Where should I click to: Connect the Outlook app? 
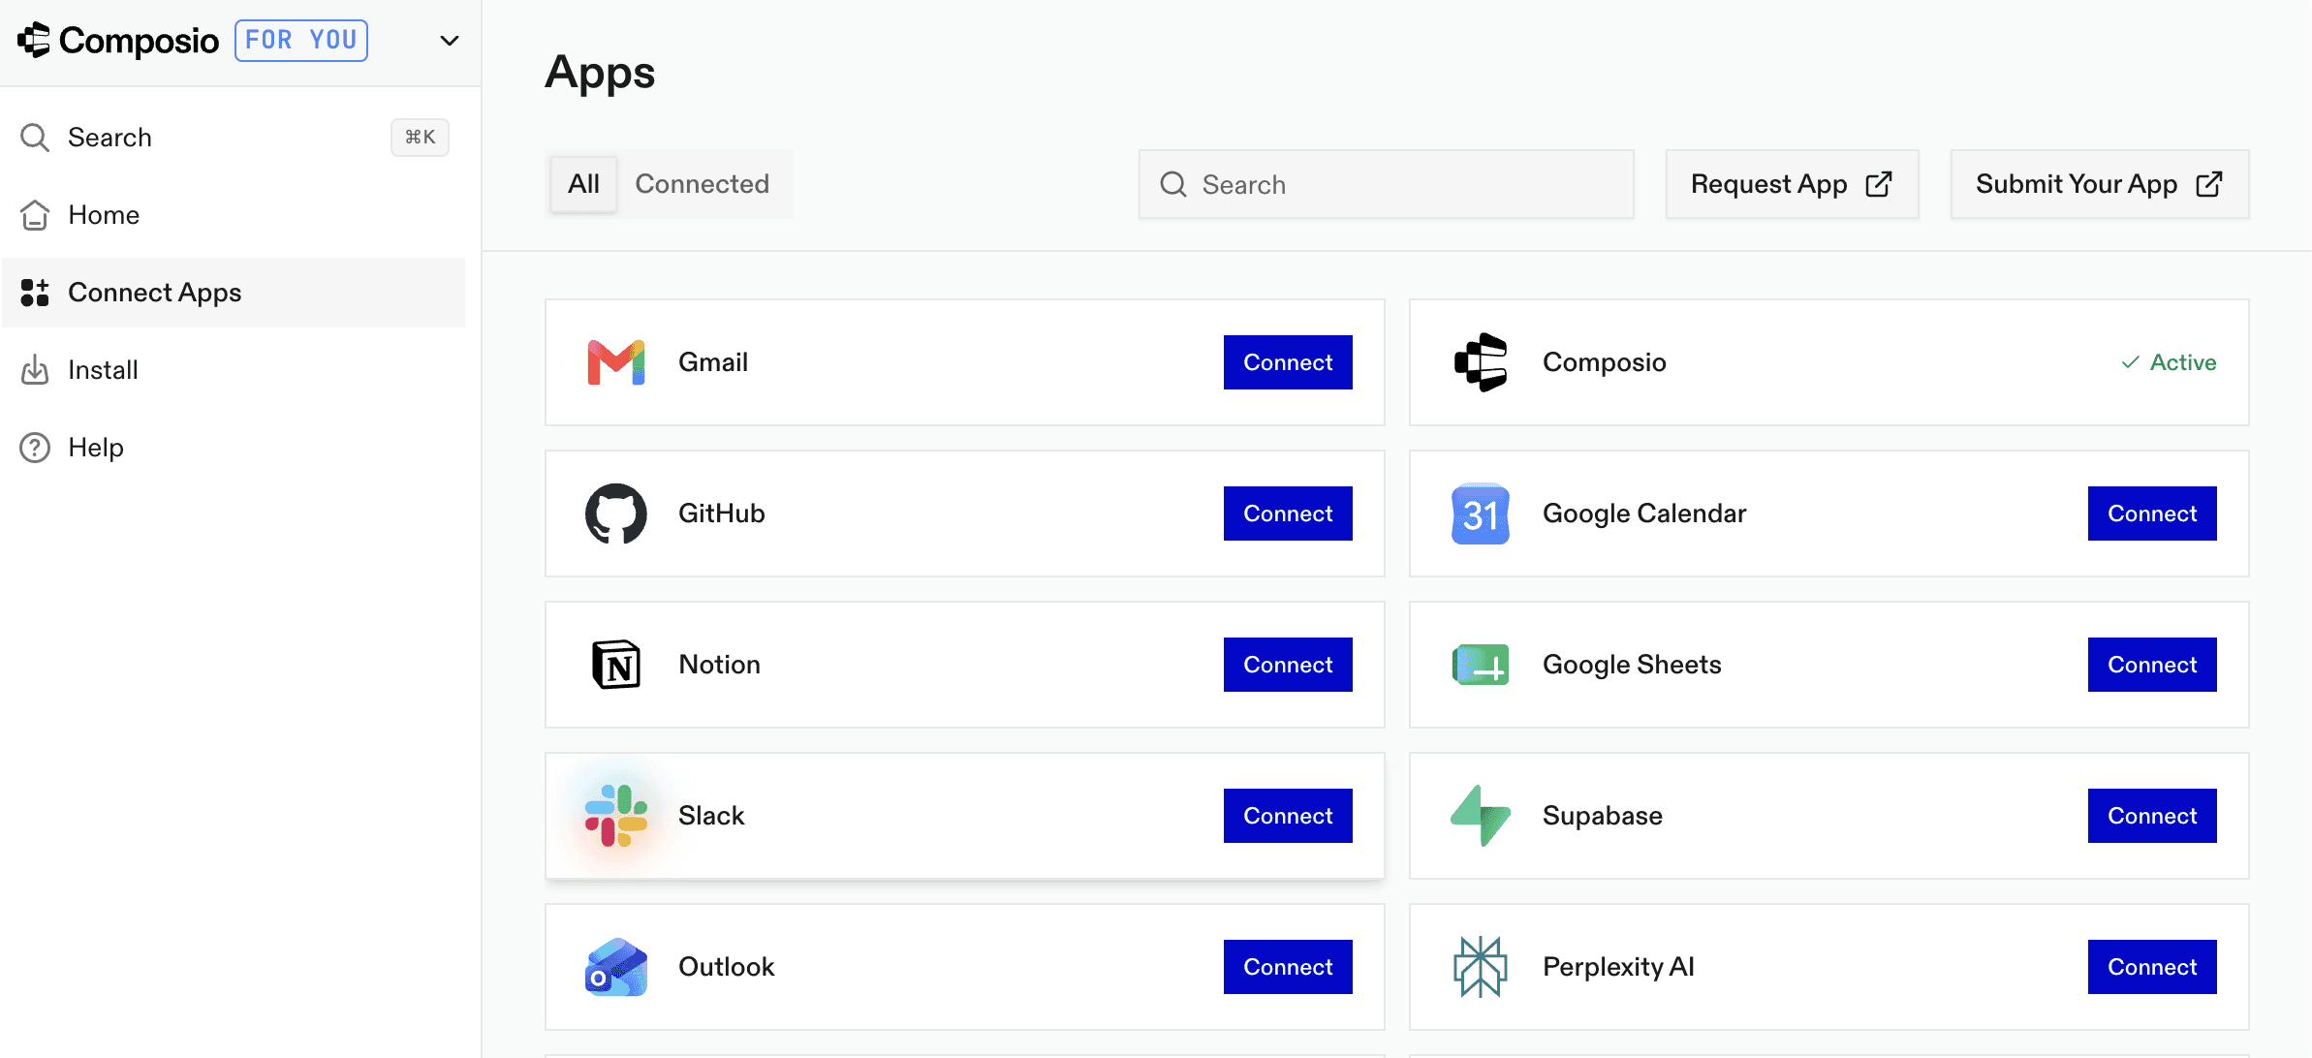click(1288, 967)
